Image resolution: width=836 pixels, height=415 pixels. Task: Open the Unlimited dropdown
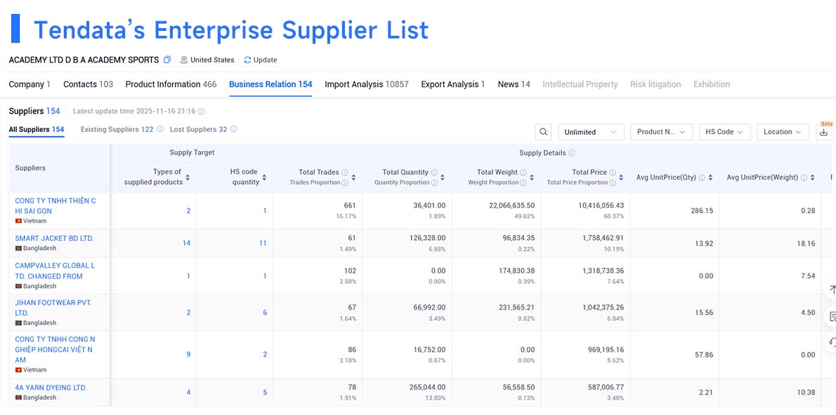tap(591, 132)
